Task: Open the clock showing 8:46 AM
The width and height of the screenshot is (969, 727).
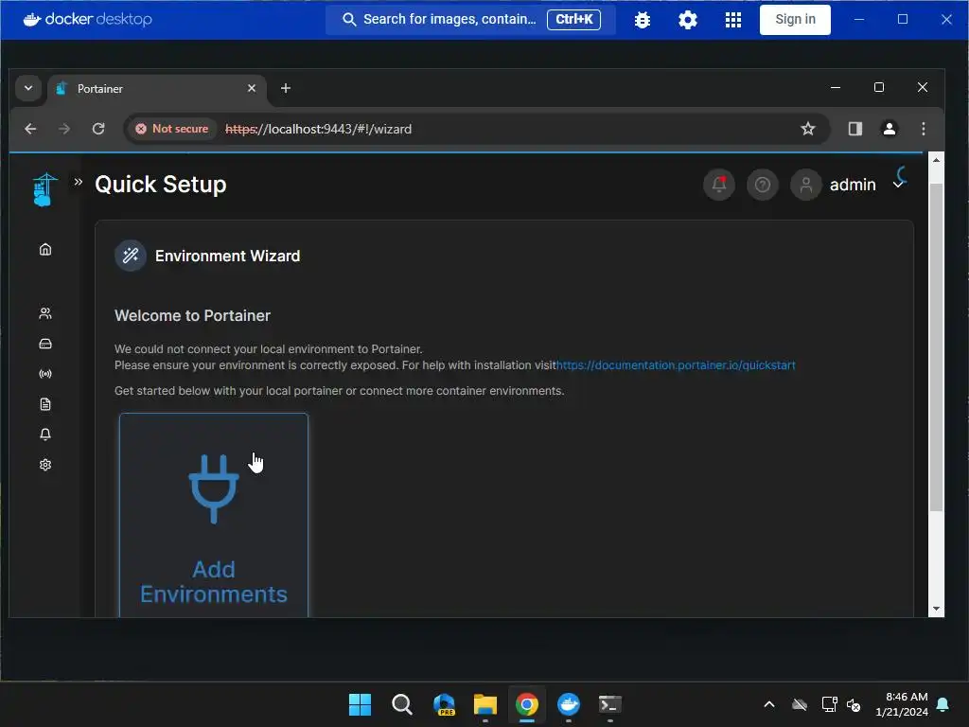Action: (902, 704)
